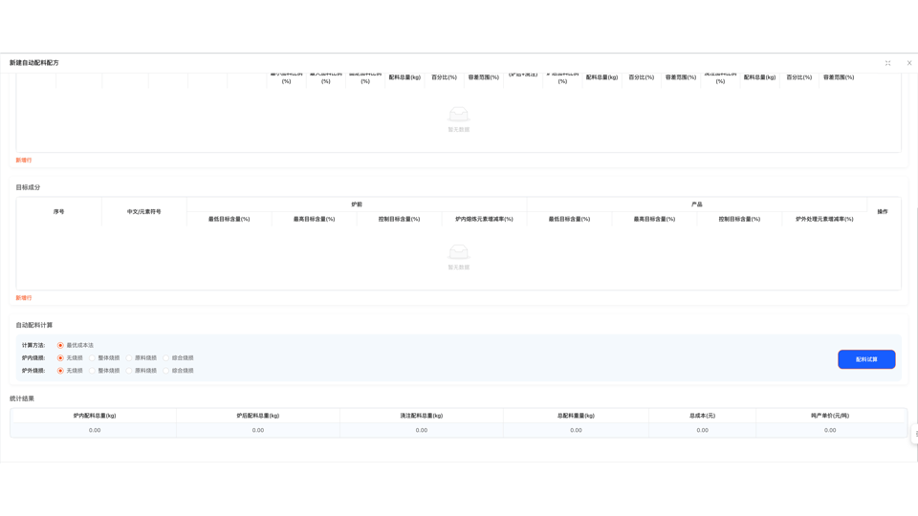Click the empty-data inbox icon in 目标成分 table
Viewport: 918px width, 516px height.
click(x=458, y=252)
